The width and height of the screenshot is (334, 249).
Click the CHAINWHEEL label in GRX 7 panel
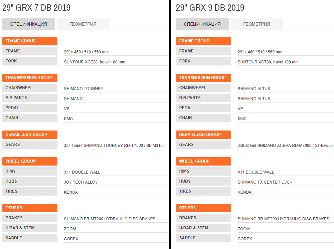pyautogui.click(x=30, y=88)
